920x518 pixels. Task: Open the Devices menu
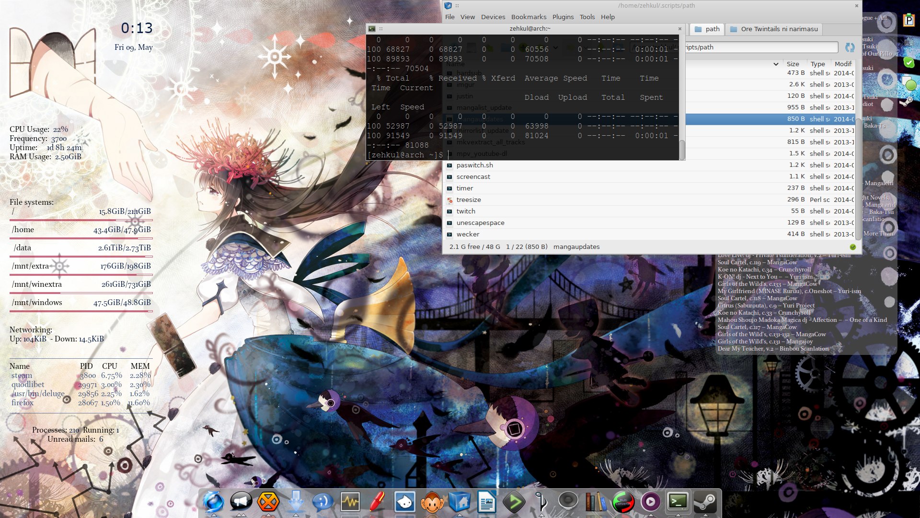493,17
